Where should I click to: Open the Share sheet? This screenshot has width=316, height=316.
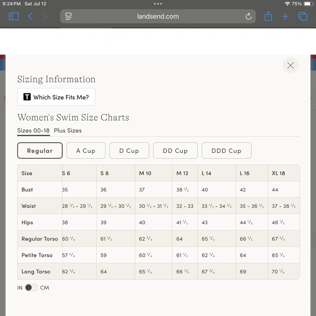268,16
